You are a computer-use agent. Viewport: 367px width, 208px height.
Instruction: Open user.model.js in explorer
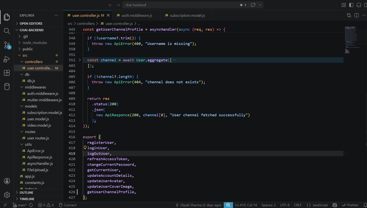coord(38,119)
